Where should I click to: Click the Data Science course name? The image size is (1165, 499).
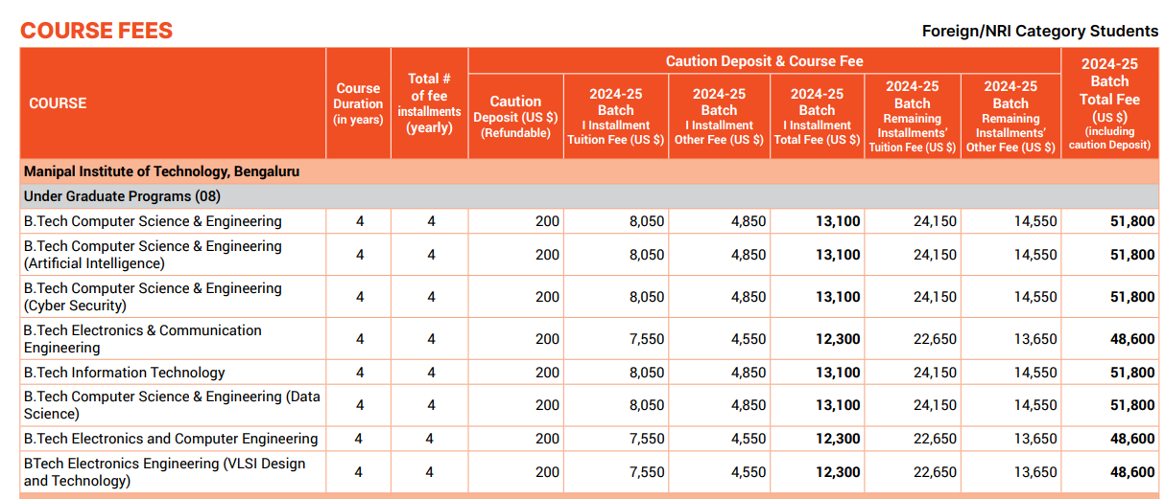point(172,405)
